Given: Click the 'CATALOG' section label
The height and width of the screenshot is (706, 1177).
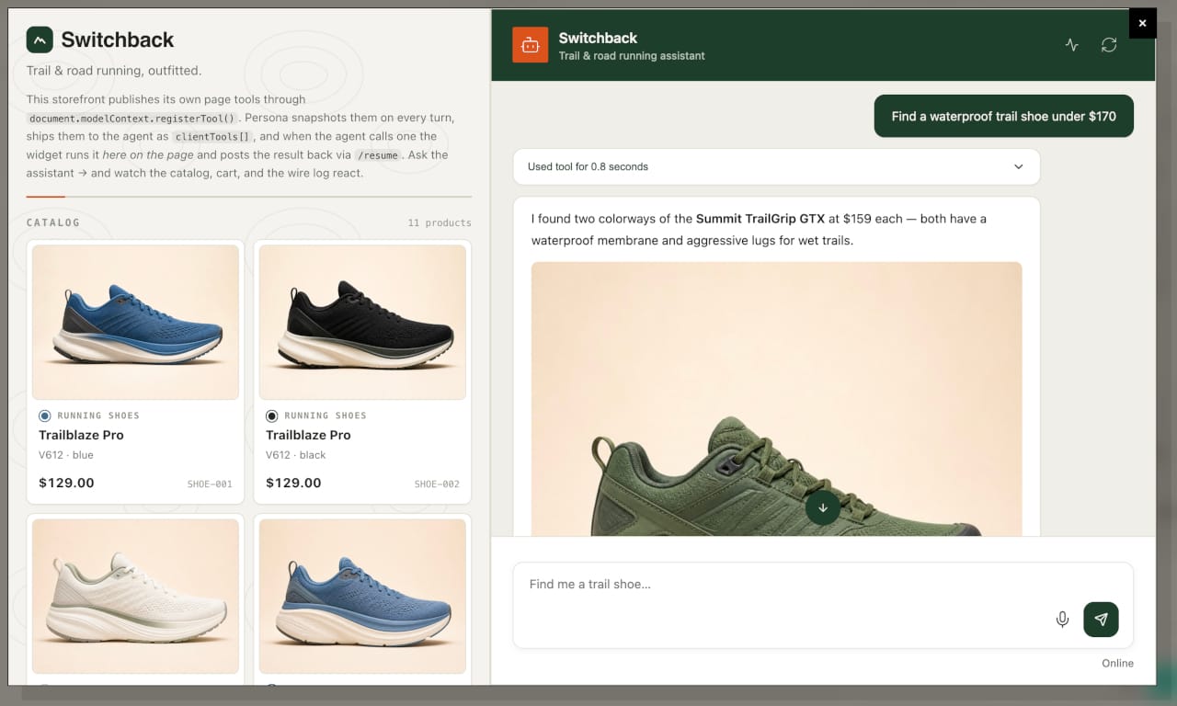Looking at the screenshot, I should point(53,222).
